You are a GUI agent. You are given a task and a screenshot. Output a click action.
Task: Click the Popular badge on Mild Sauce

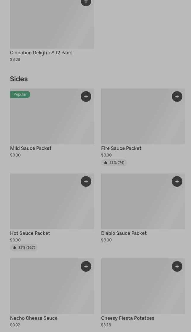tap(20, 94)
